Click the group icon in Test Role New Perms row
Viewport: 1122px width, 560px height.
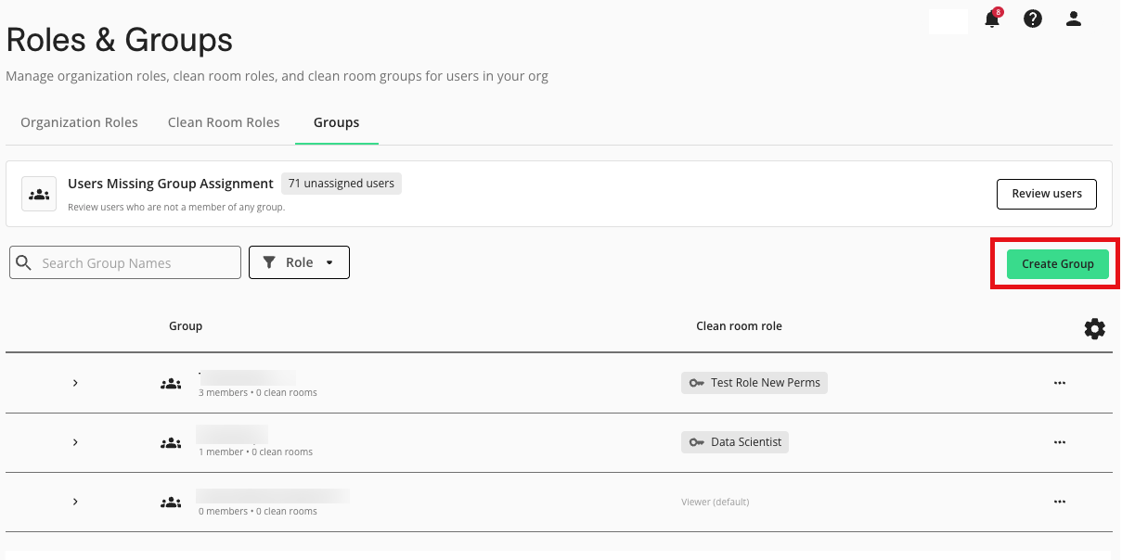point(171,383)
